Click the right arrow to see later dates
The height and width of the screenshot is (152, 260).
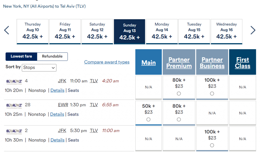point(253,30)
